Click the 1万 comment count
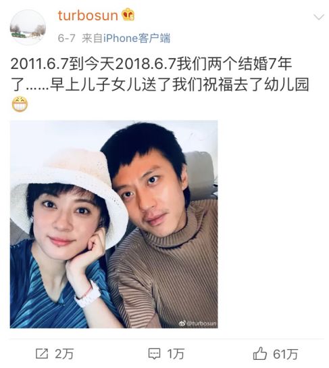329x368 pixels. pyautogui.click(x=176, y=354)
